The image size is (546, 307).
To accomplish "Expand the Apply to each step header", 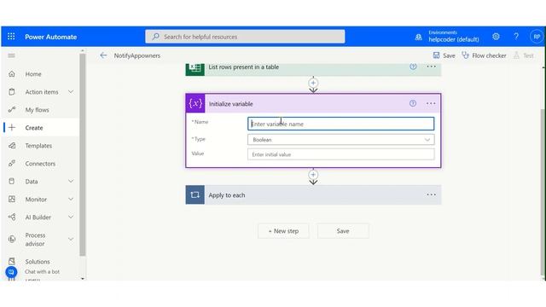I will [313, 195].
